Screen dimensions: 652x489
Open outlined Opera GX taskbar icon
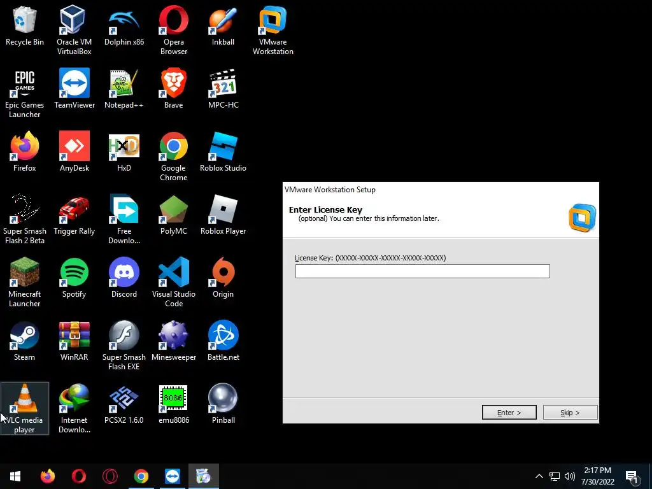point(110,476)
